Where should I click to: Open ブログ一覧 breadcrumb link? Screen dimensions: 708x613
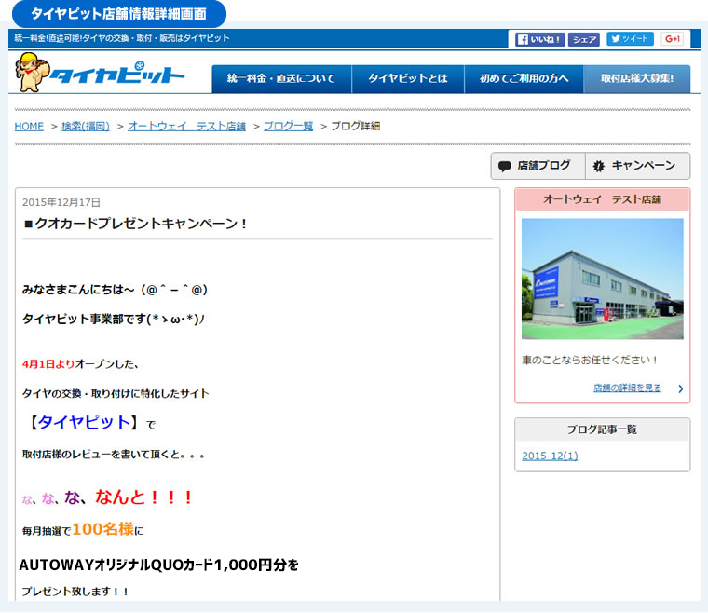coord(288,127)
